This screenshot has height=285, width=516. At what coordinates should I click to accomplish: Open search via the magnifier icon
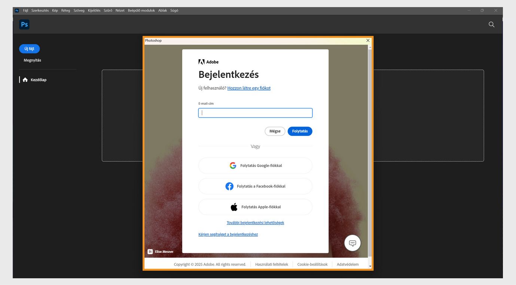click(x=491, y=24)
